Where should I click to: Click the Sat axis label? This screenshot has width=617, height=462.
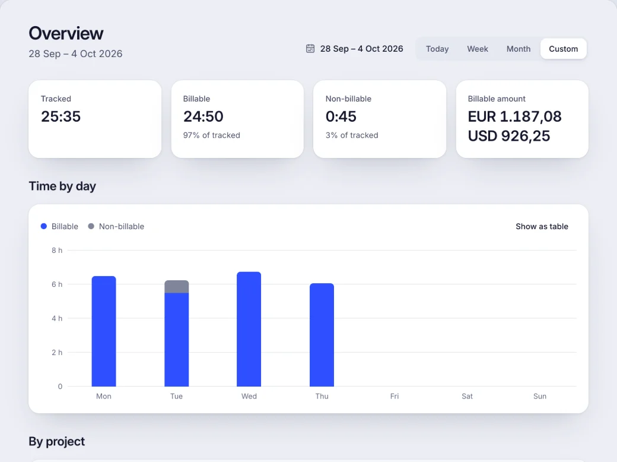(x=467, y=396)
